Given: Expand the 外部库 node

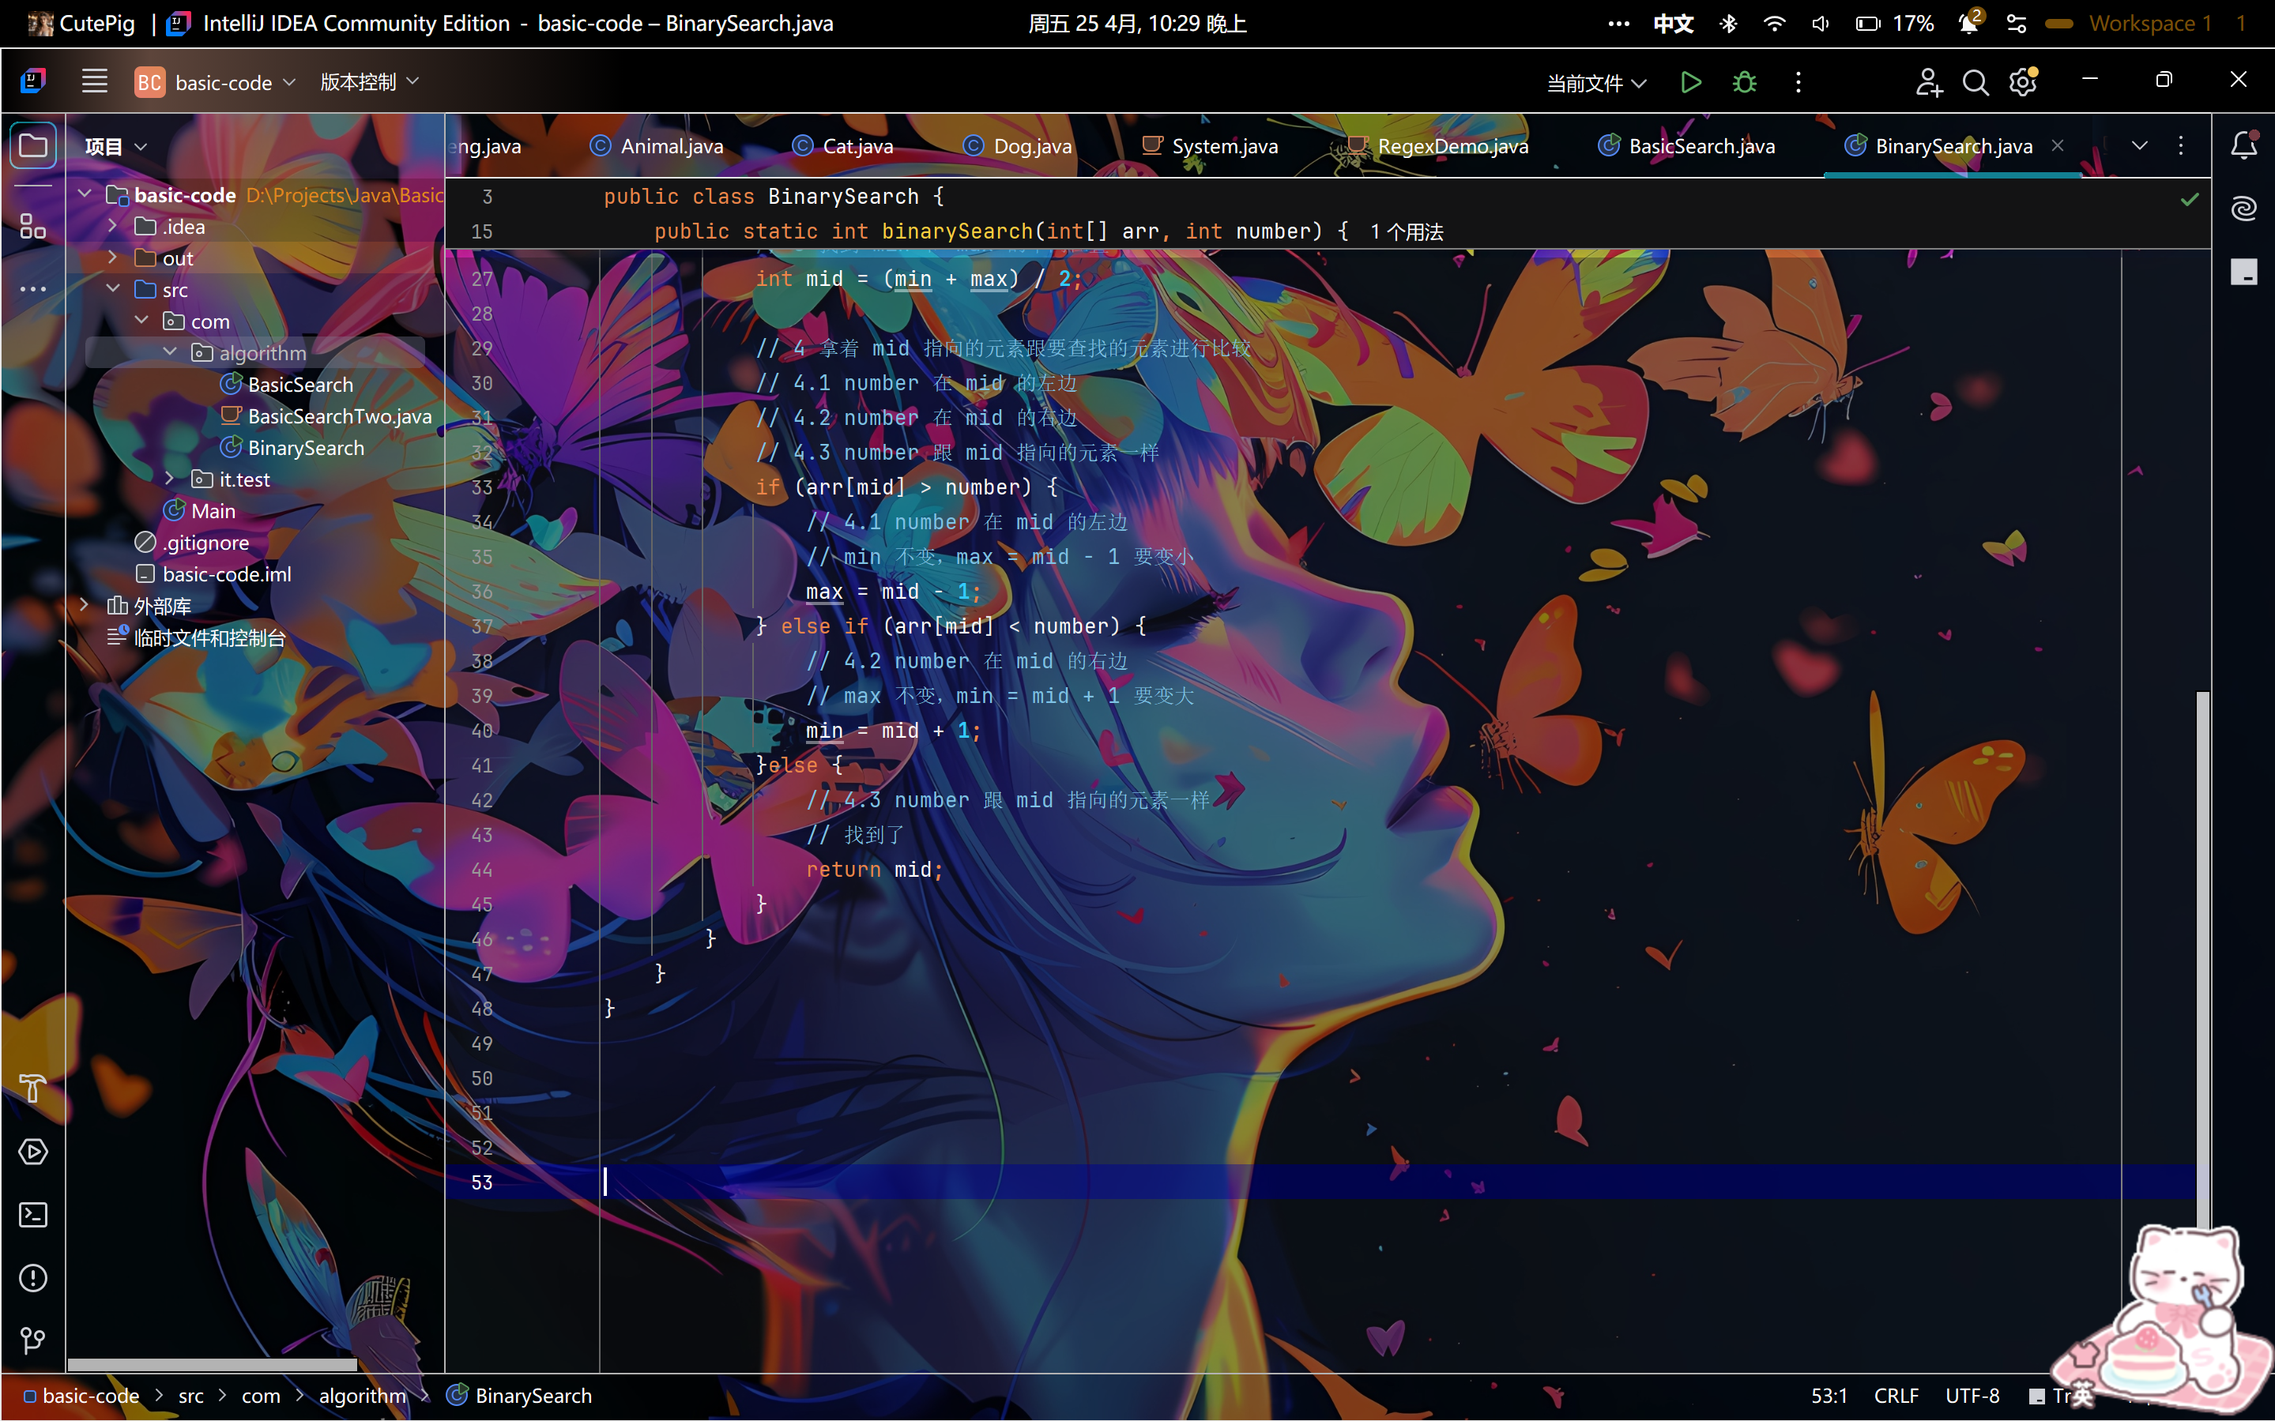Looking at the screenshot, I should tap(84, 605).
